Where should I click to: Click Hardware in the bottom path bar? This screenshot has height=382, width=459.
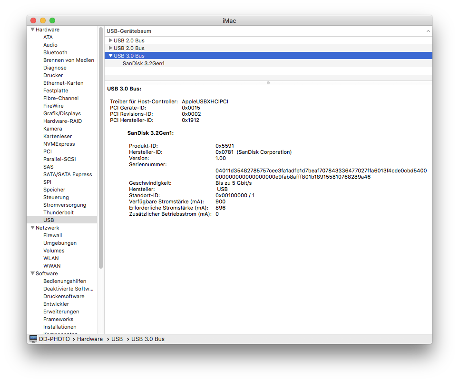tap(90, 339)
